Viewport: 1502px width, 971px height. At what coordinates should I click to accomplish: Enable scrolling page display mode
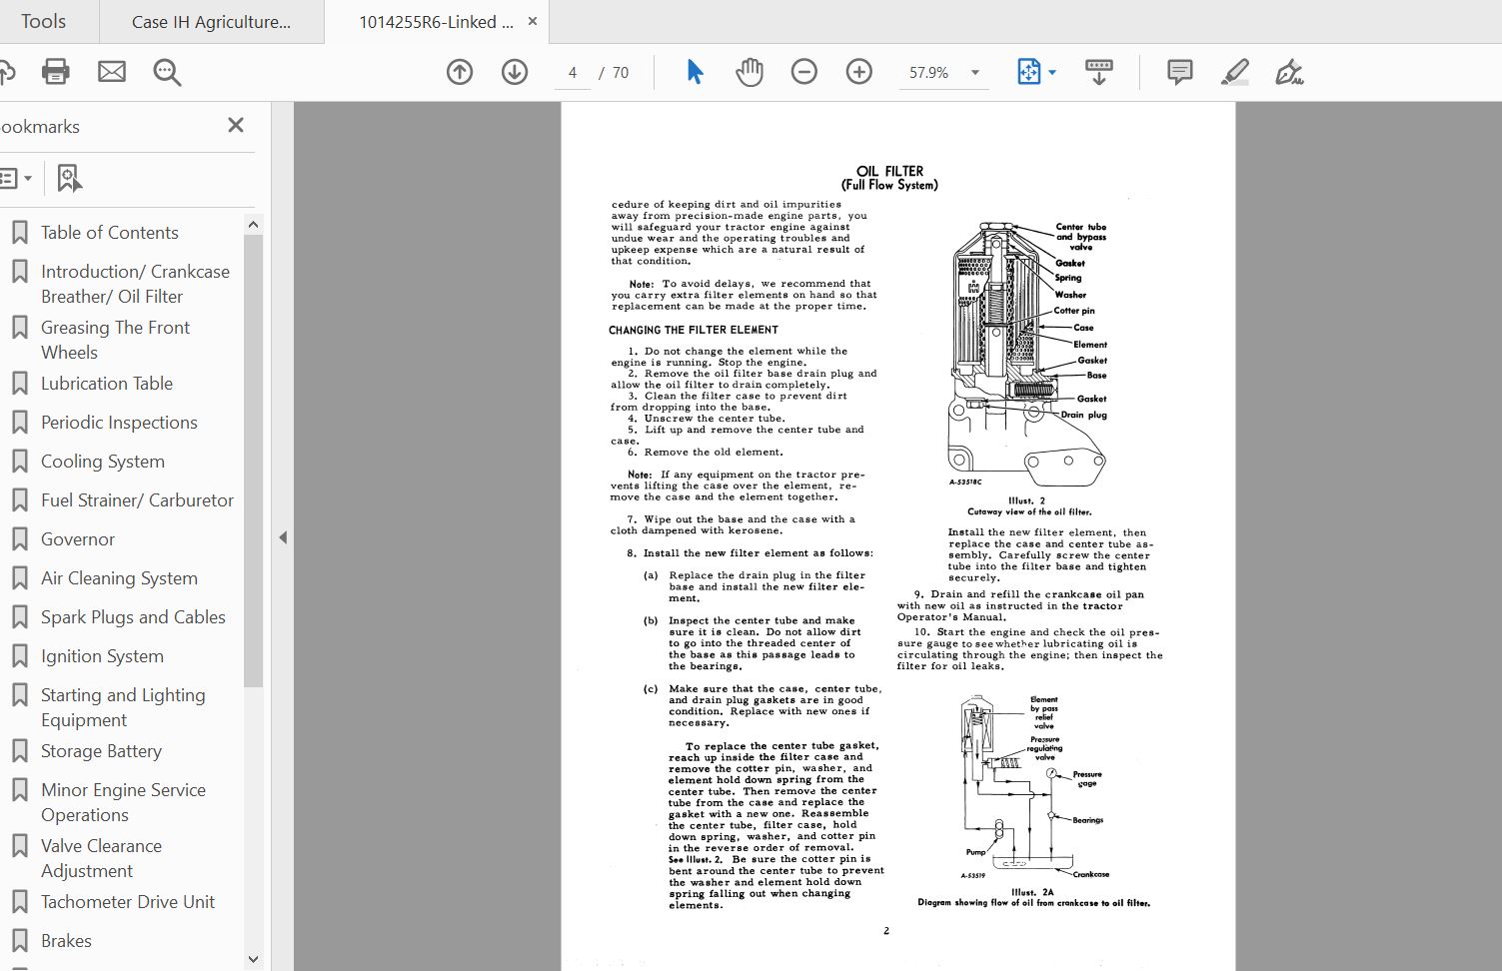[x=1099, y=72]
